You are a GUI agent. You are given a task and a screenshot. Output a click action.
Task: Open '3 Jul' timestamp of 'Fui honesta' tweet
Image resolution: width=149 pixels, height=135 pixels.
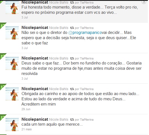25,17
